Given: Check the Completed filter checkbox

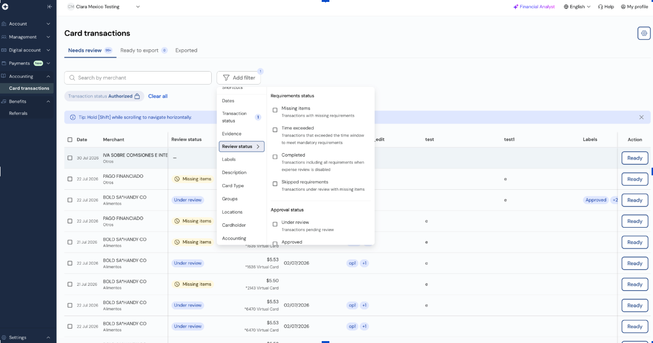Looking at the screenshot, I should click(x=275, y=157).
